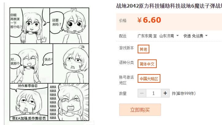Open the 战地2042 product title

click(x=169, y=6)
